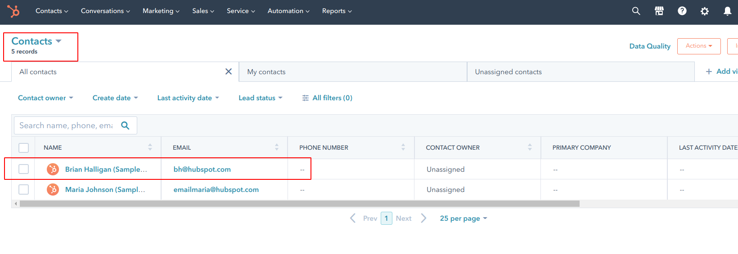
Task: Switch to the My contacts tab
Action: tap(353, 72)
